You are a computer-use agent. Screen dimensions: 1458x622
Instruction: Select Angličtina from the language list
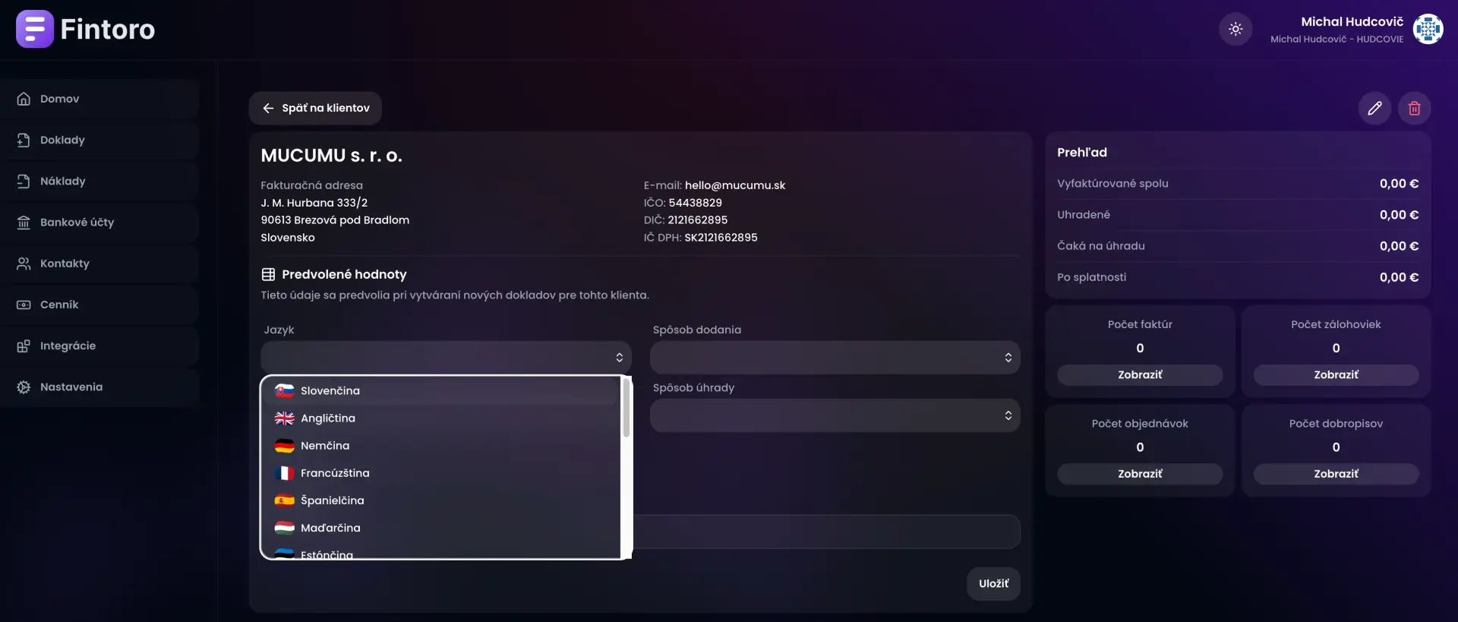[x=328, y=418]
